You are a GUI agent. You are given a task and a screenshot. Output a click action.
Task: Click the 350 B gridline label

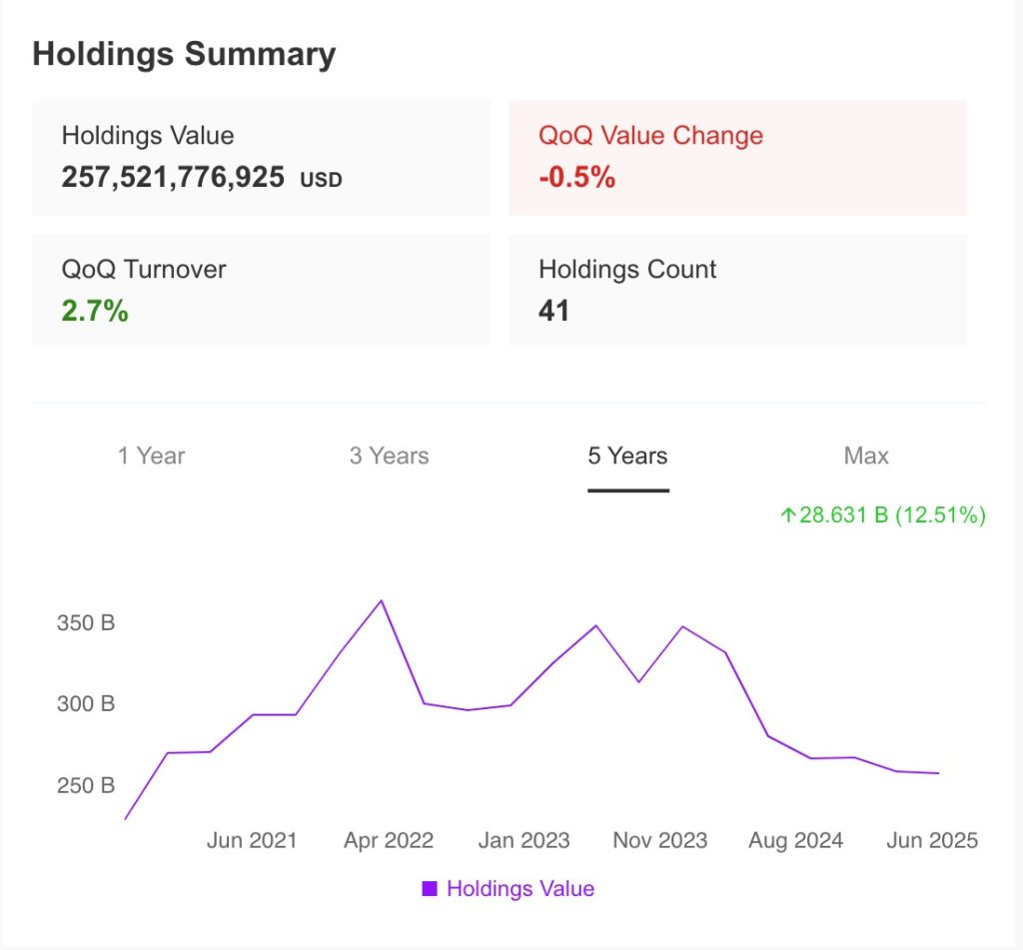(87, 622)
